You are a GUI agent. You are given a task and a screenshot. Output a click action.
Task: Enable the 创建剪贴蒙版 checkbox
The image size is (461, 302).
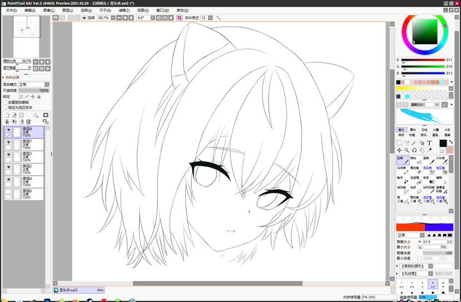pyautogui.click(x=5, y=103)
